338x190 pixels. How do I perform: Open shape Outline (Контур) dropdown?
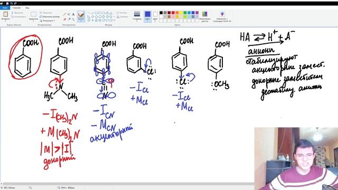(x=122, y=13)
